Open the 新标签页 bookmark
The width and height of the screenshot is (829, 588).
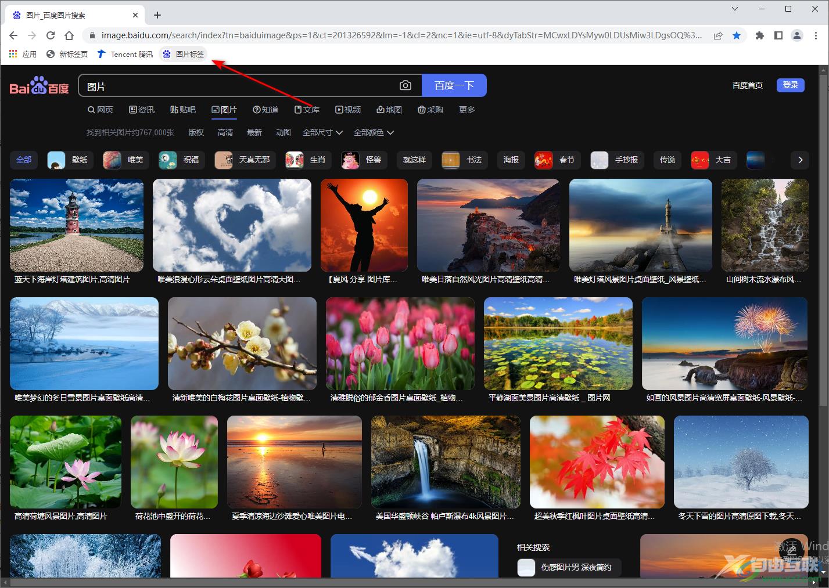(x=67, y=54)
